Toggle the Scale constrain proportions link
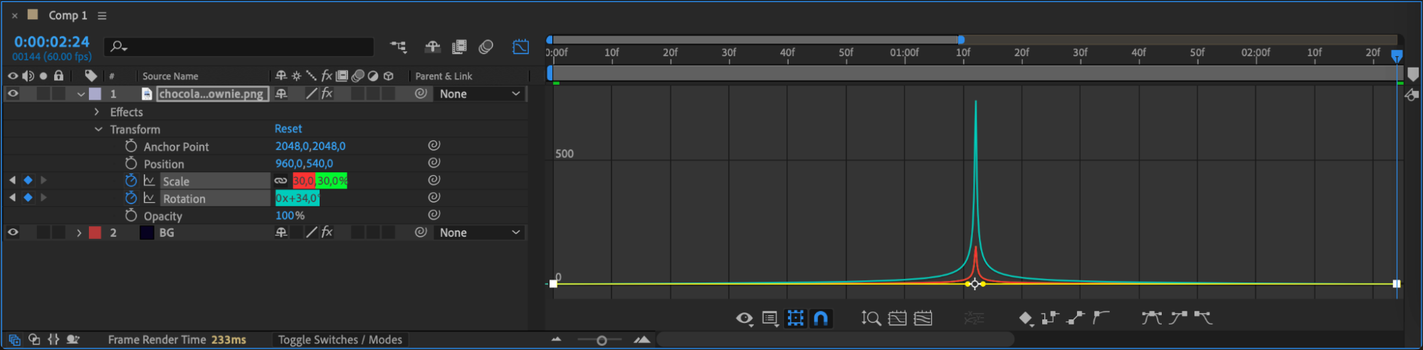1423x350 pixels. coord(281,181)
